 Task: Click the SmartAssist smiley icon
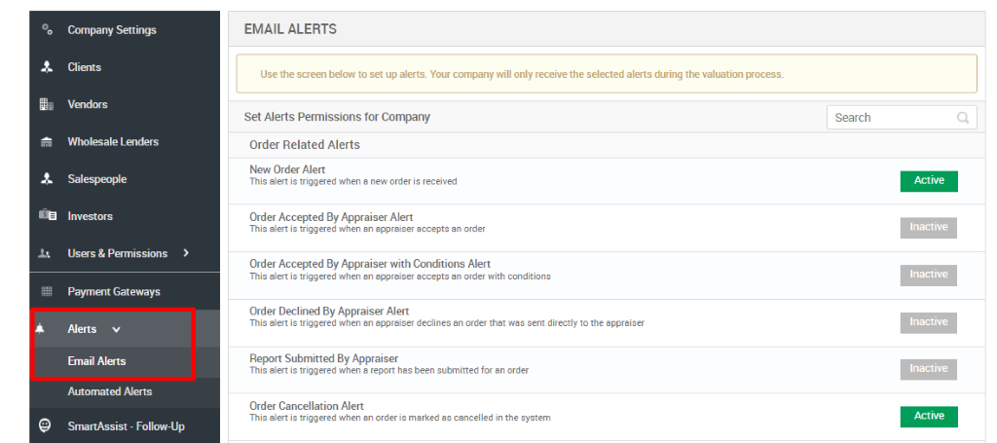pyautogui.click(x=46, y=425)
